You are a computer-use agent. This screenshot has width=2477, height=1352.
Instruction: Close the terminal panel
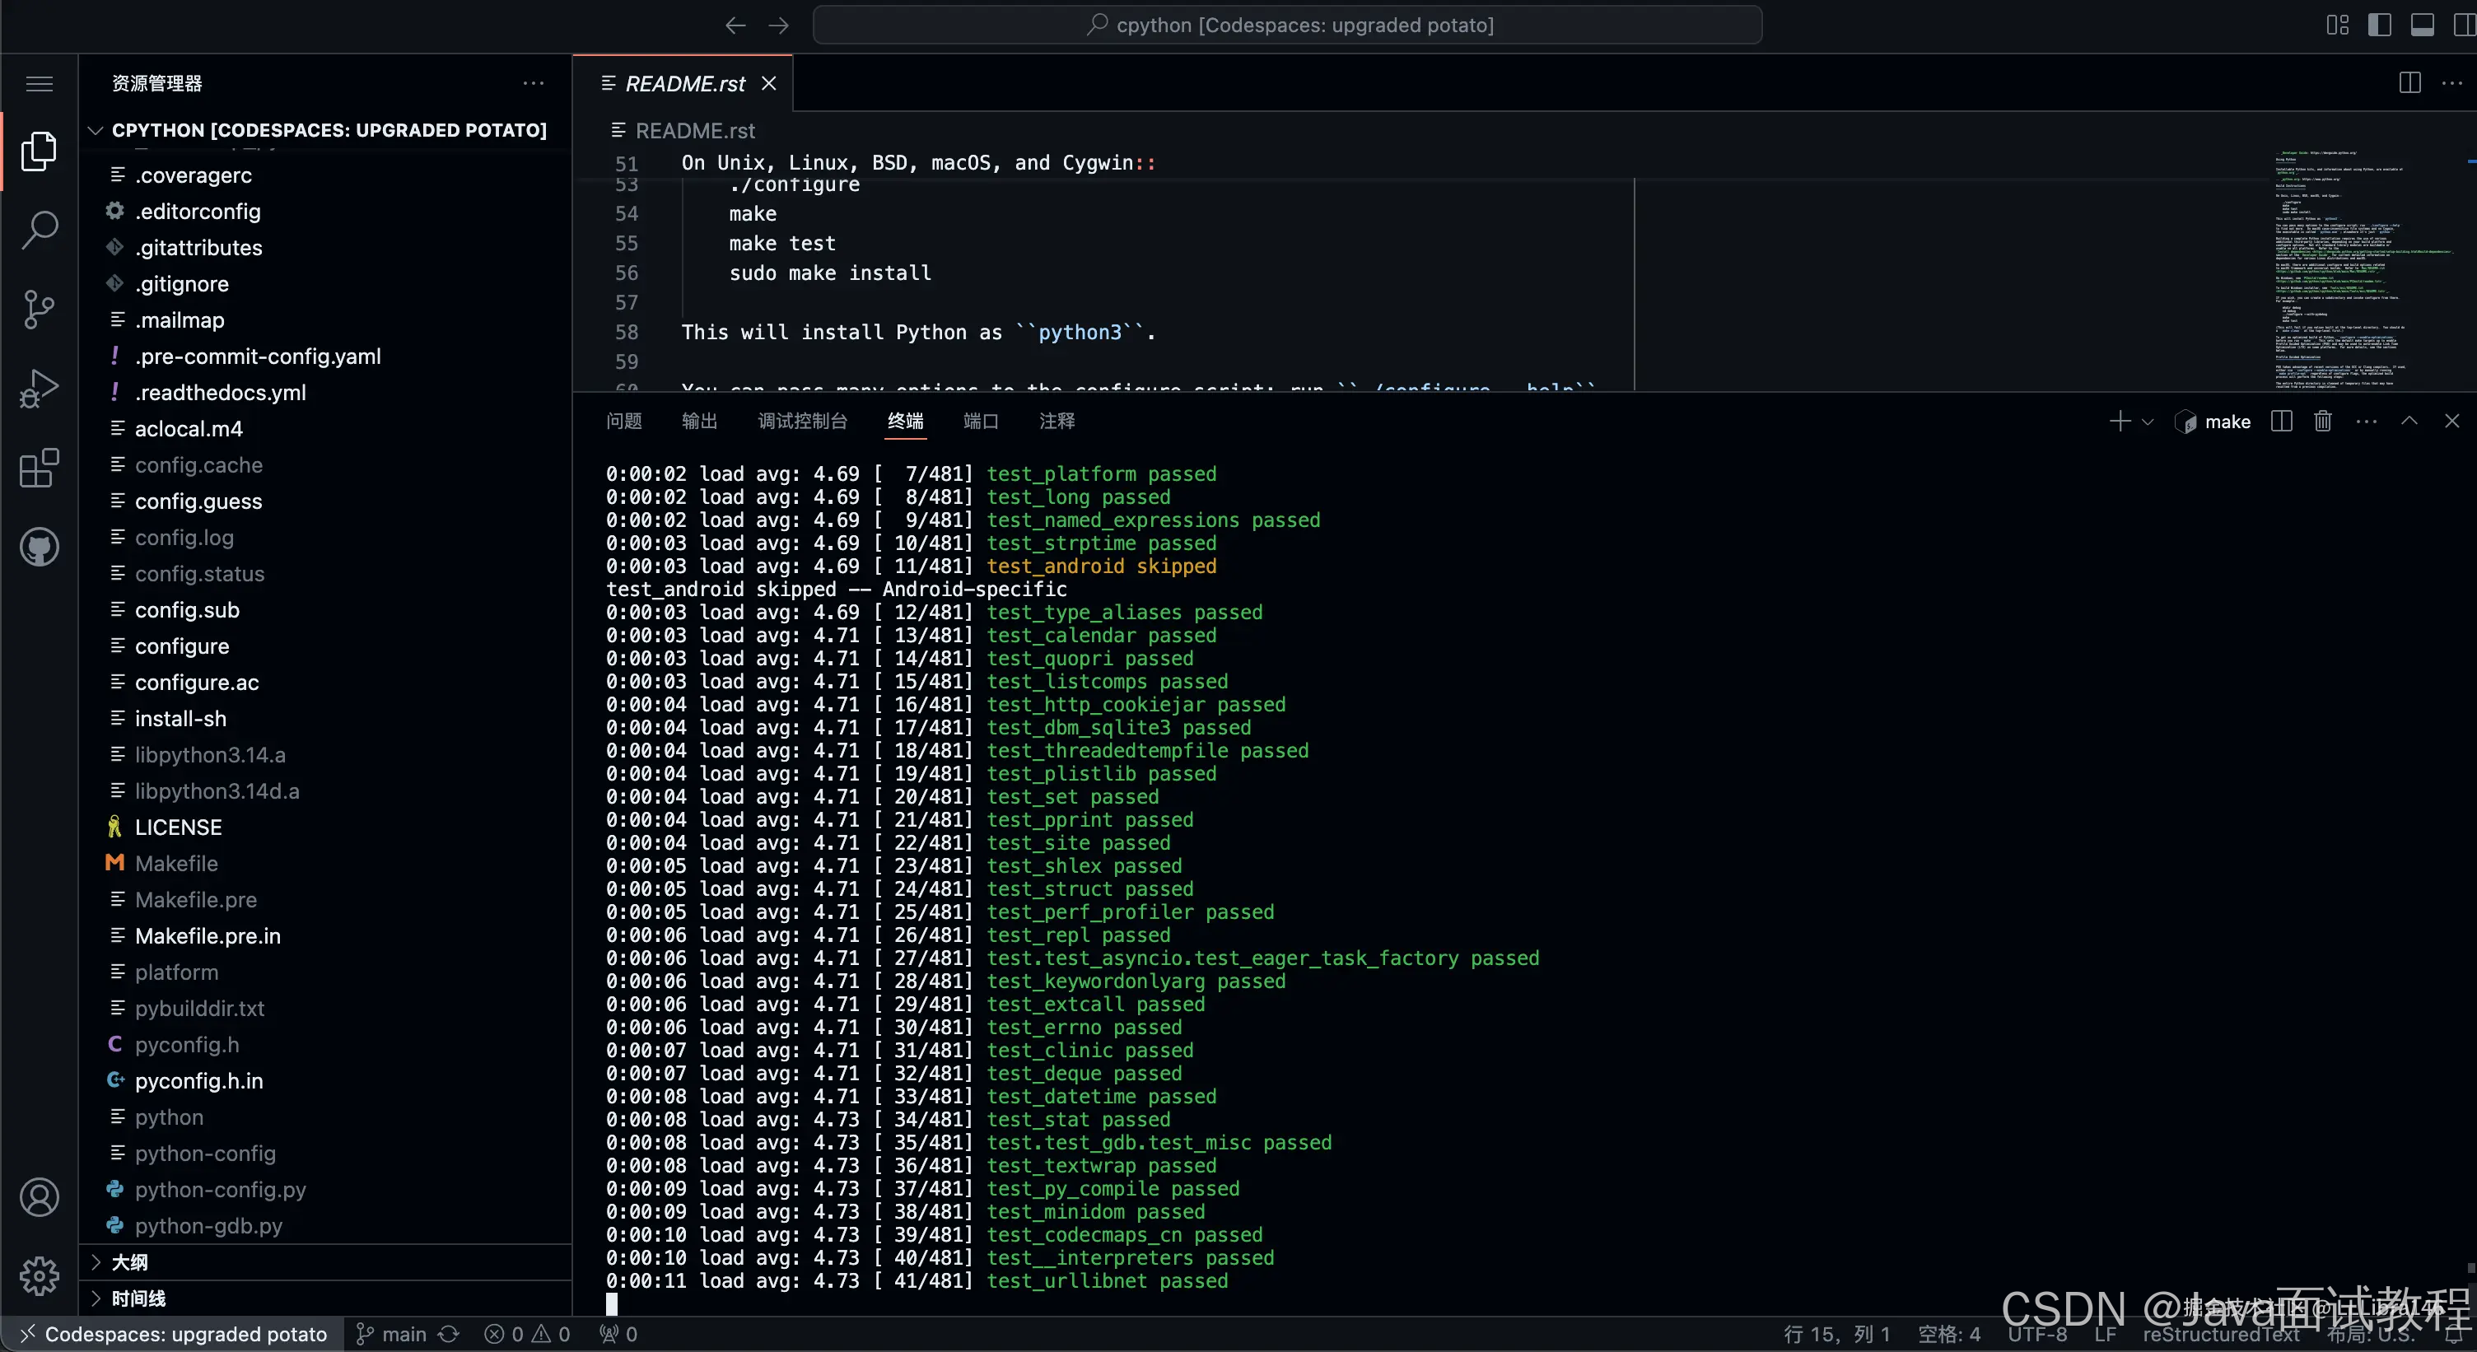(x=2452, y=422)
